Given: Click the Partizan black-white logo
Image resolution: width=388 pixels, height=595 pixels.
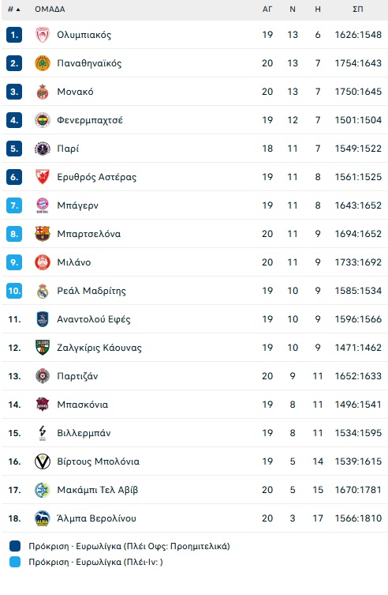Looking at the screenshot, I should click(x=43, y=376).
